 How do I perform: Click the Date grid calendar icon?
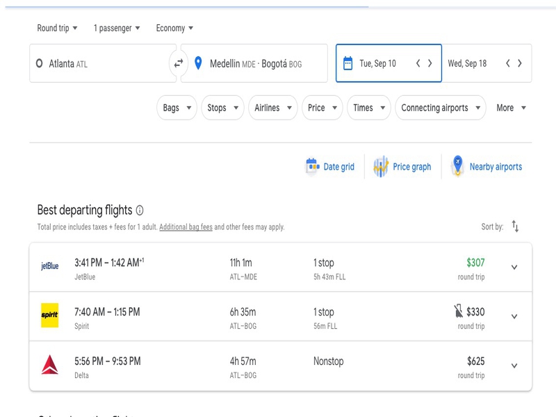coord(312,167)
